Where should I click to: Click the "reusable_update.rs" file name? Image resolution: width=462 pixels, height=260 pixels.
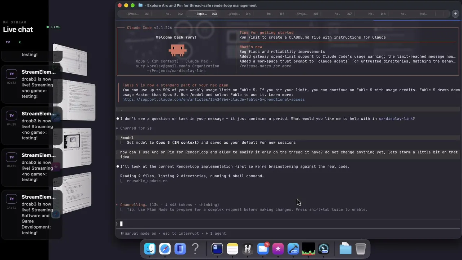(147, 181)
